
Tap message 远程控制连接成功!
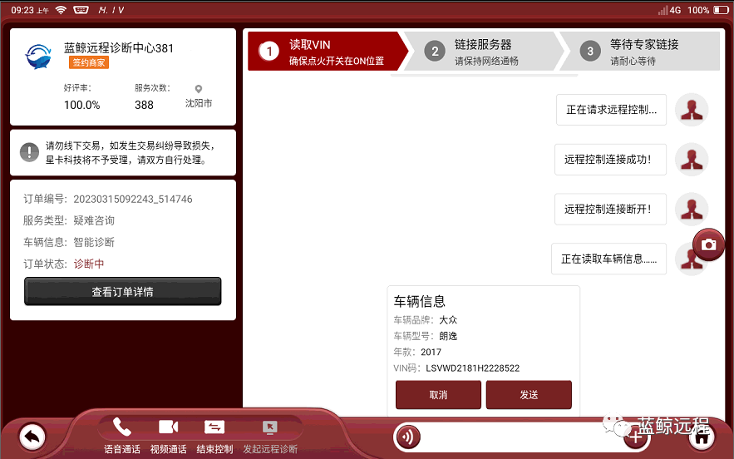pyautogui.click(x=610, y=160)
